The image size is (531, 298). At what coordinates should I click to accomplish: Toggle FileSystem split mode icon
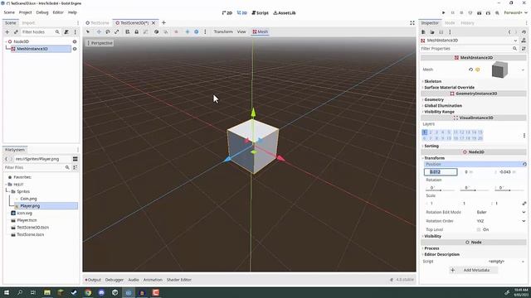click(76, 159)
